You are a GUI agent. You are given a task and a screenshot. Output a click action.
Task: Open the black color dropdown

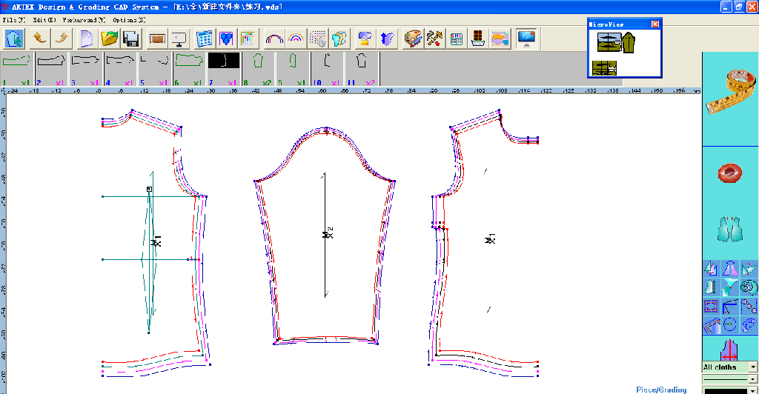click(x=753, y=390)
